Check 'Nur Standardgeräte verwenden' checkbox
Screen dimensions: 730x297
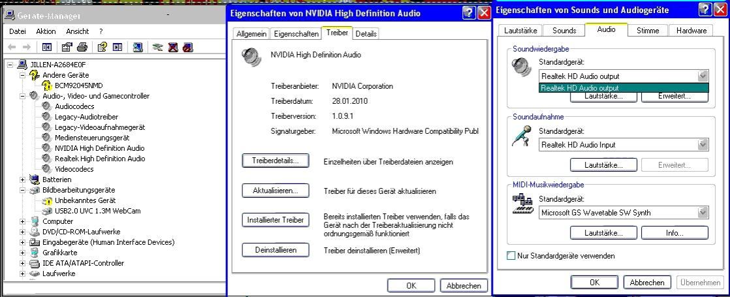point(511,256)
